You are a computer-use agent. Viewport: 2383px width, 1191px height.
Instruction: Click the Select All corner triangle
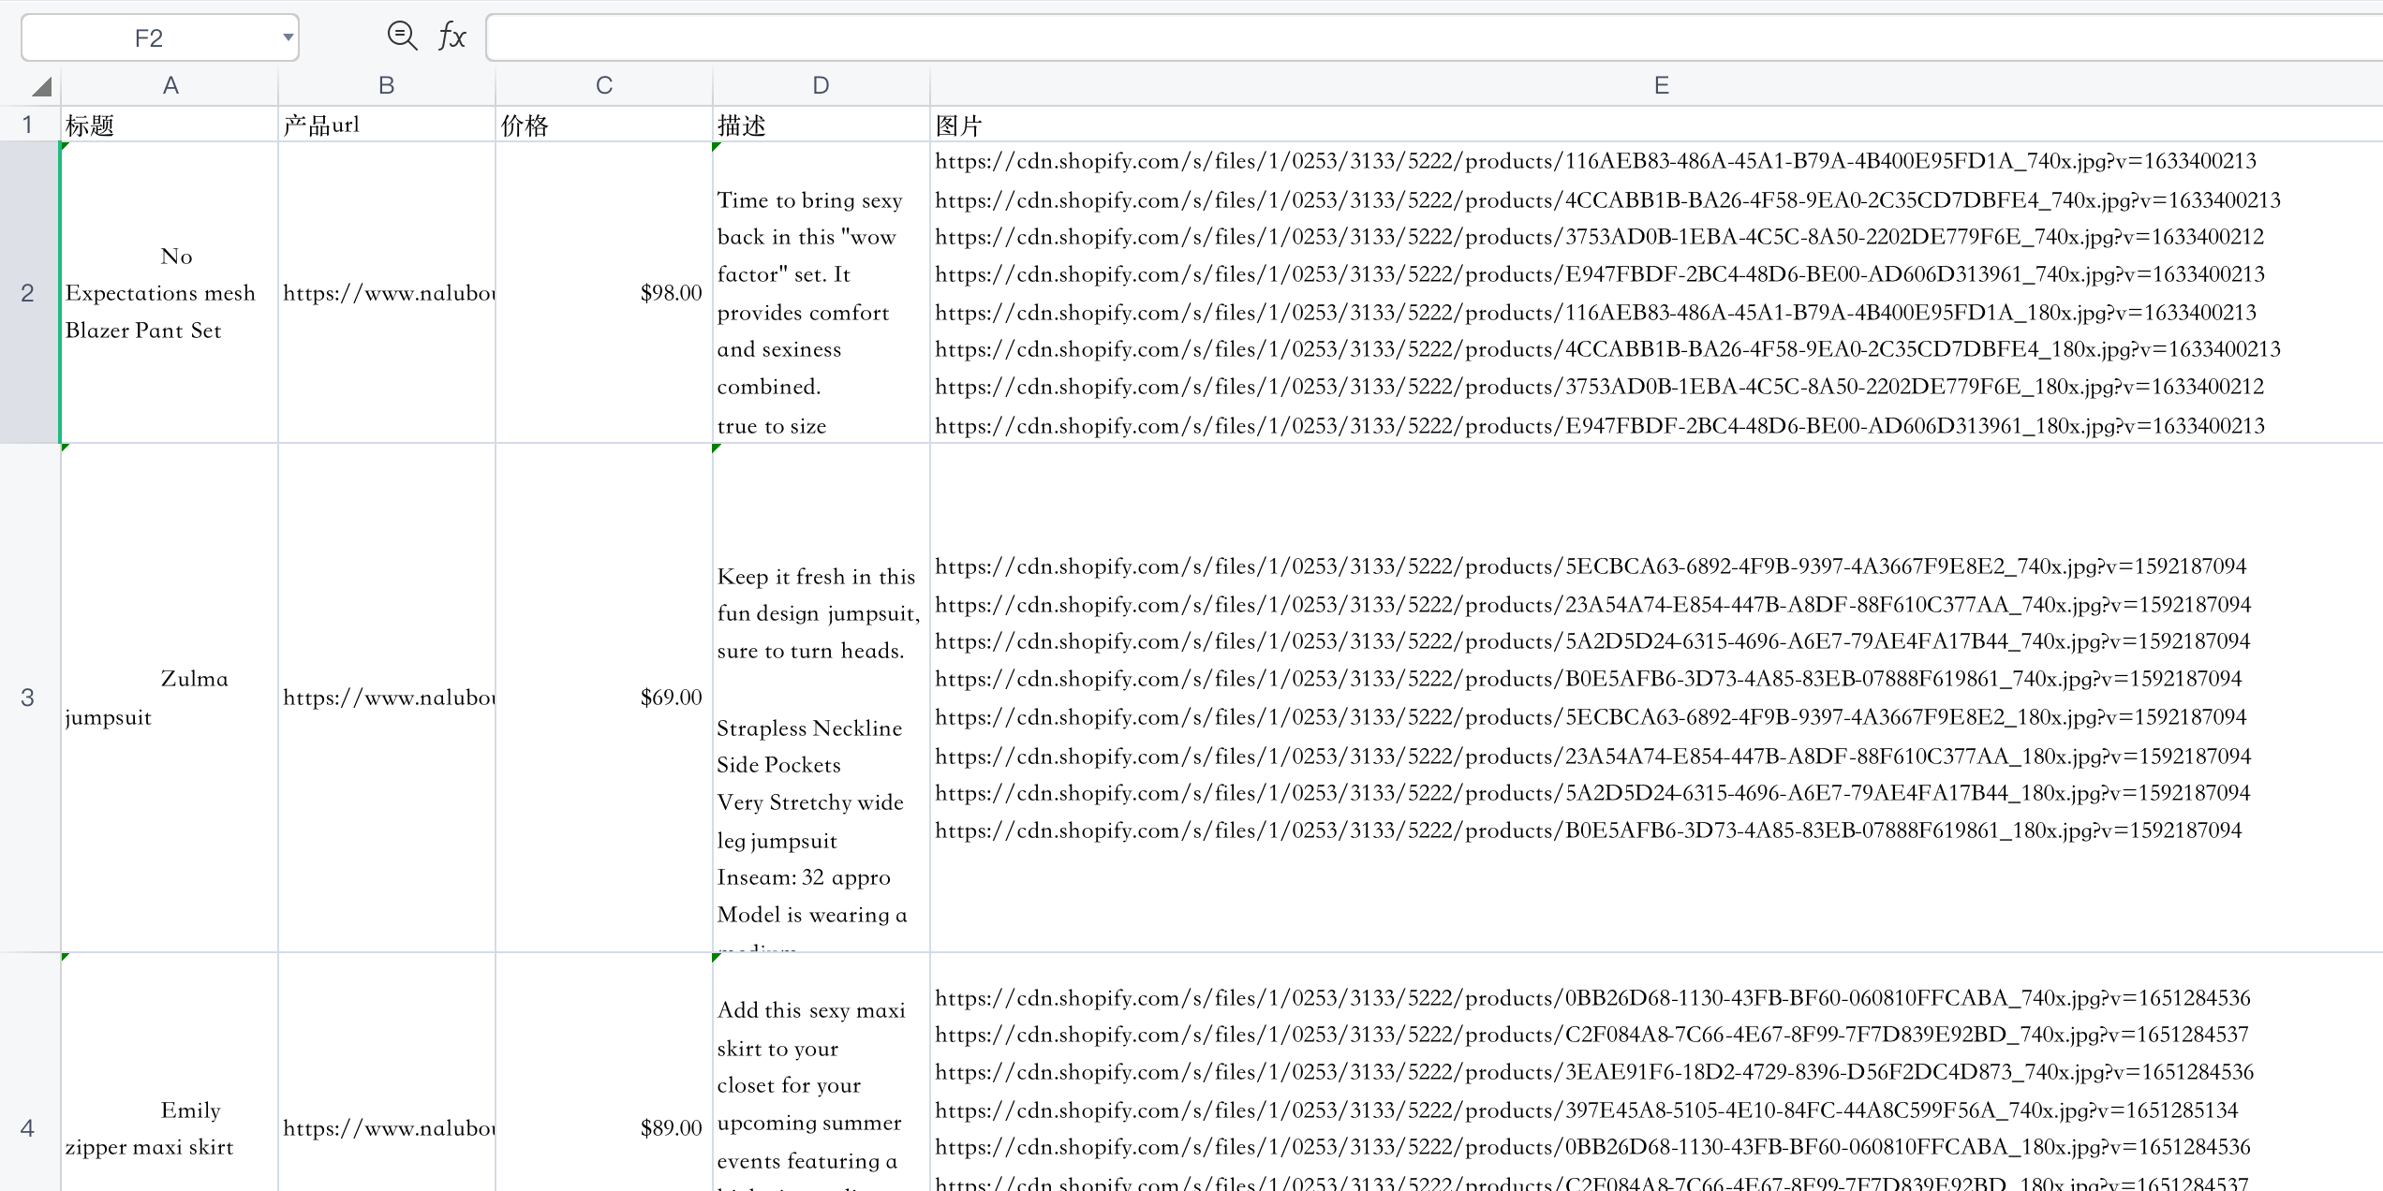[41, 87]
